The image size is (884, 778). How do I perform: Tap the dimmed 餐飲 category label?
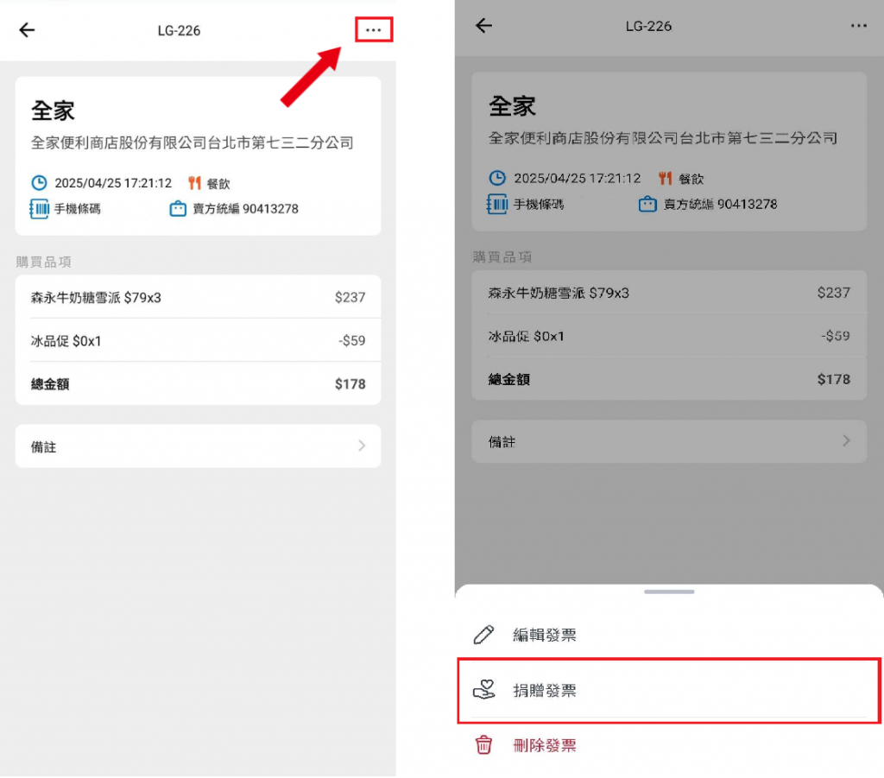pos(691,180)
